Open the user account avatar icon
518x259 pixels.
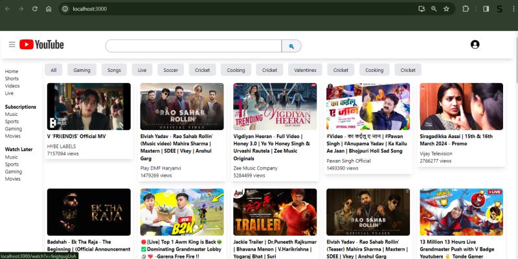[475, 45]
